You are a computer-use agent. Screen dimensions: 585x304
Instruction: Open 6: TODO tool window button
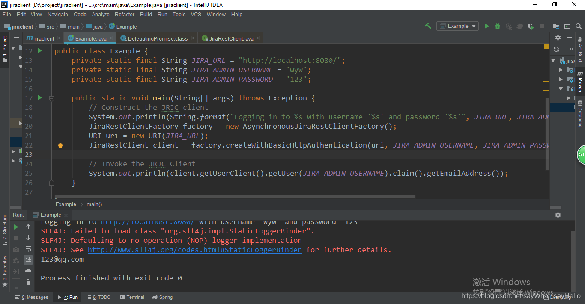coord(98,297)
